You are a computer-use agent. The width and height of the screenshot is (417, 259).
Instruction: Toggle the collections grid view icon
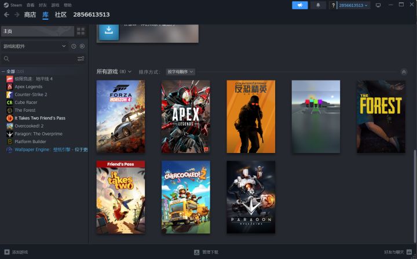(x=81, y=31)
